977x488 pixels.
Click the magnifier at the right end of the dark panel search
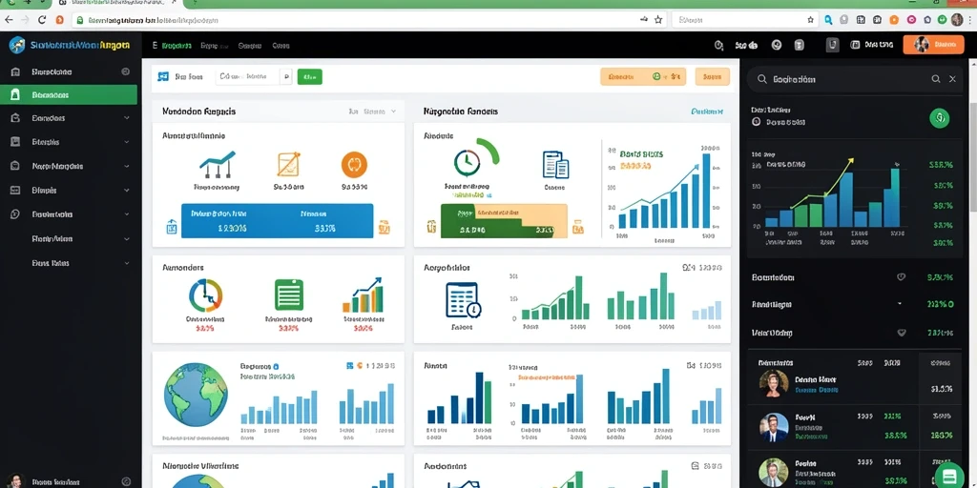click(935, 79)
